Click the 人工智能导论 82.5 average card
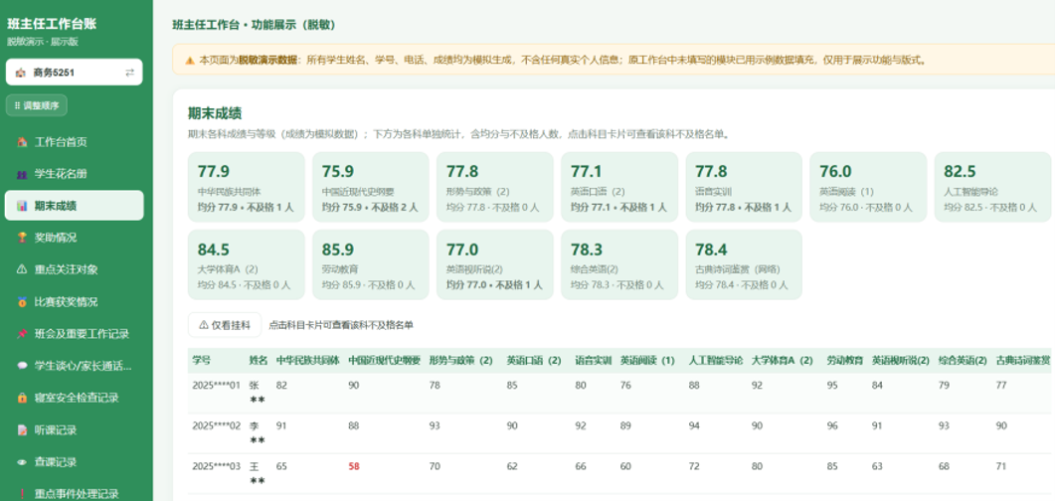 click(993, 187)
